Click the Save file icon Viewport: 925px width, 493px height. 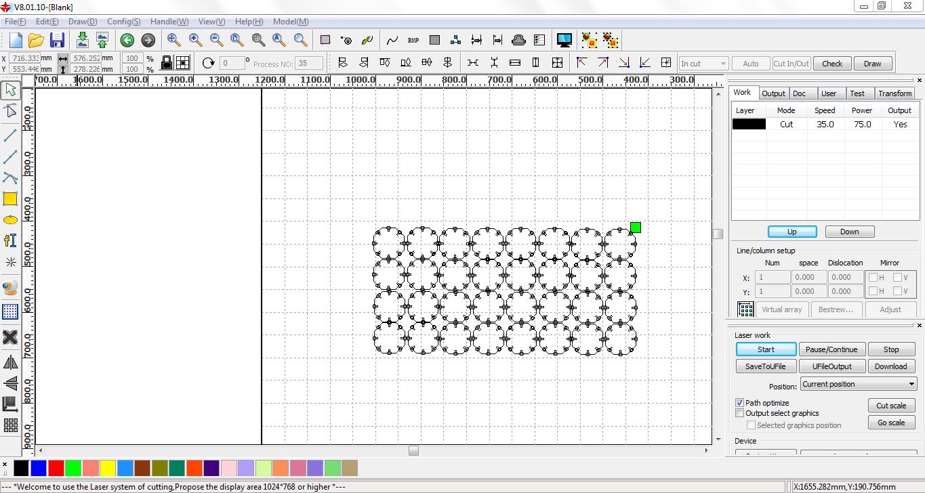point(57,40)
